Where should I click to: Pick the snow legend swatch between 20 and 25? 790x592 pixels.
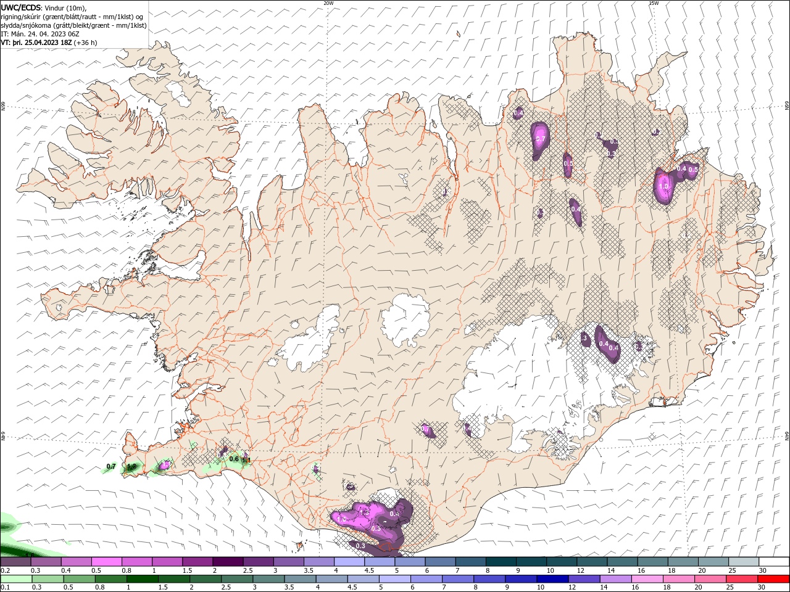pos(712,562)
